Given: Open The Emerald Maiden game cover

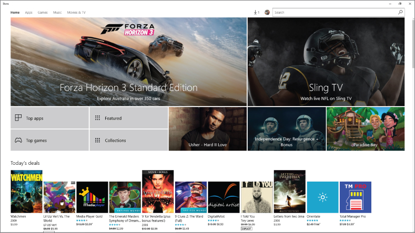Looking at the screenshot, I should (125, 197).
